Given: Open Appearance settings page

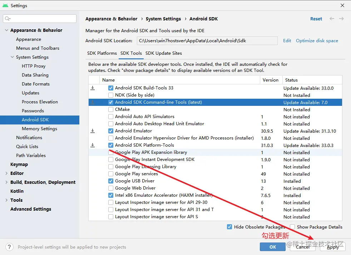Looking at the screenshot, I should 29,39.
